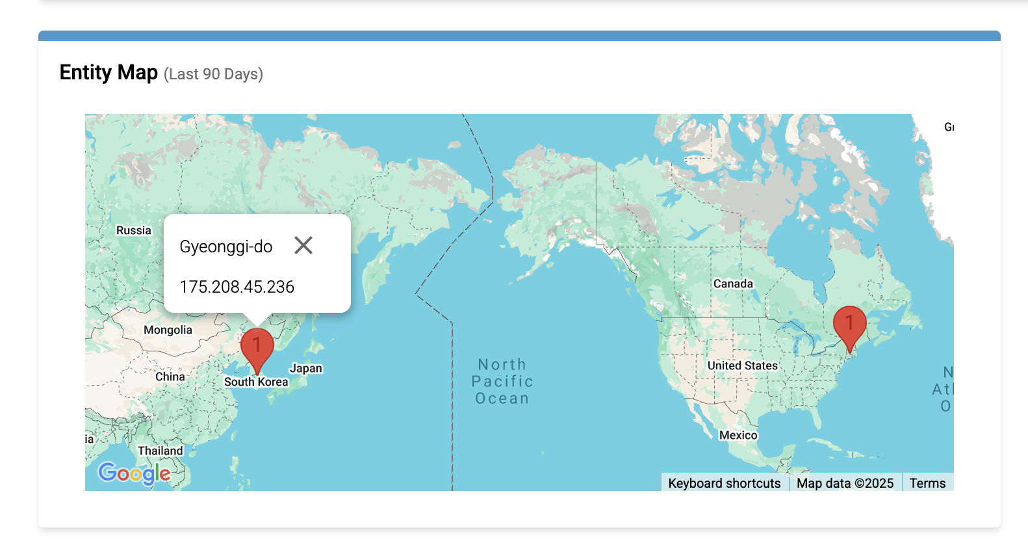Open the map Terms link
Screen dimensions: 1028x545
coord(927,483)
